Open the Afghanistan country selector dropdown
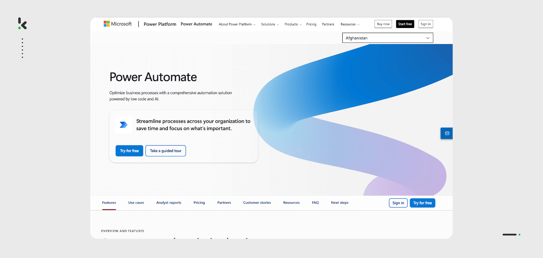The width and height of the screenshot is (543, 258). (x=387, y=38)
